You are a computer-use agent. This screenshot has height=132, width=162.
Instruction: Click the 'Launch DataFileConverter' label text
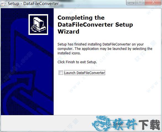pyautogui.click(x=85, y=73)
